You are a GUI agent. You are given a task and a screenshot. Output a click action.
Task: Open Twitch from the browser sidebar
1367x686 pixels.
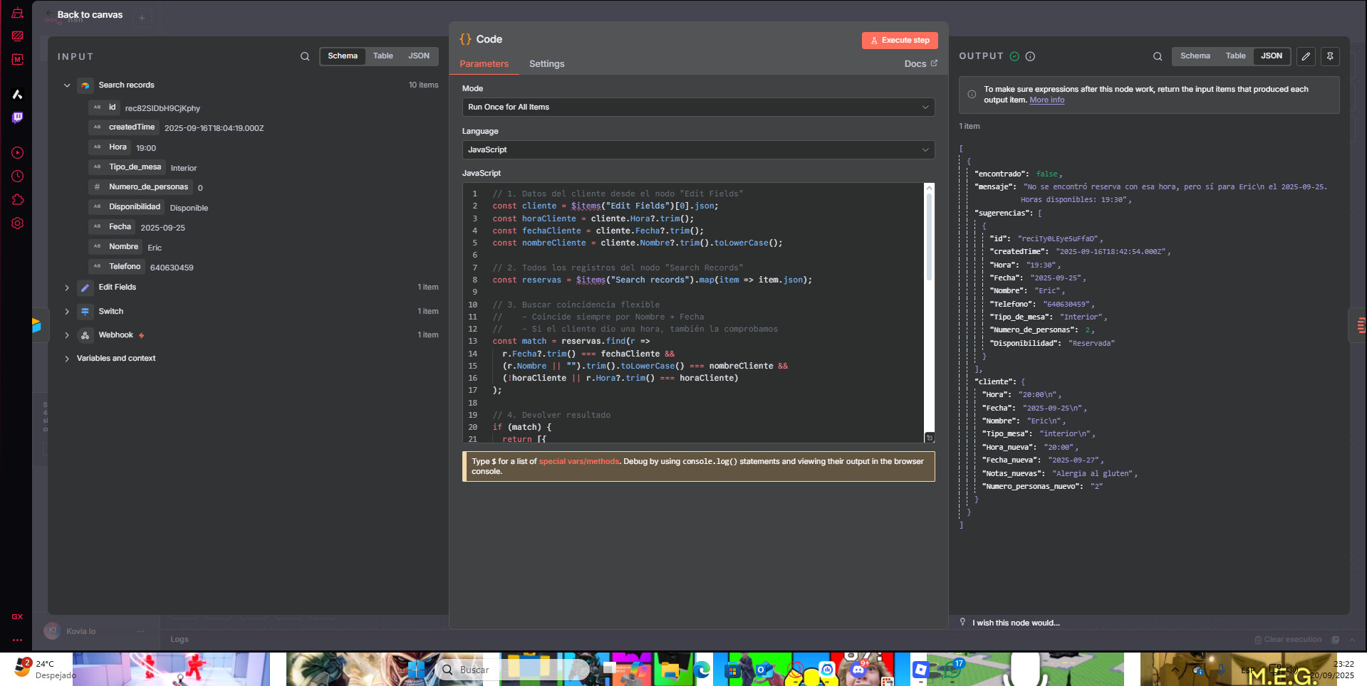pos(17,118)
